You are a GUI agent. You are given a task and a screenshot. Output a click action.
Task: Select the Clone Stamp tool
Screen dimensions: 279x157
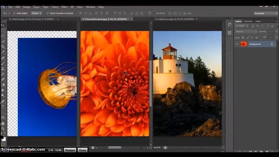(x=3, y=68)
